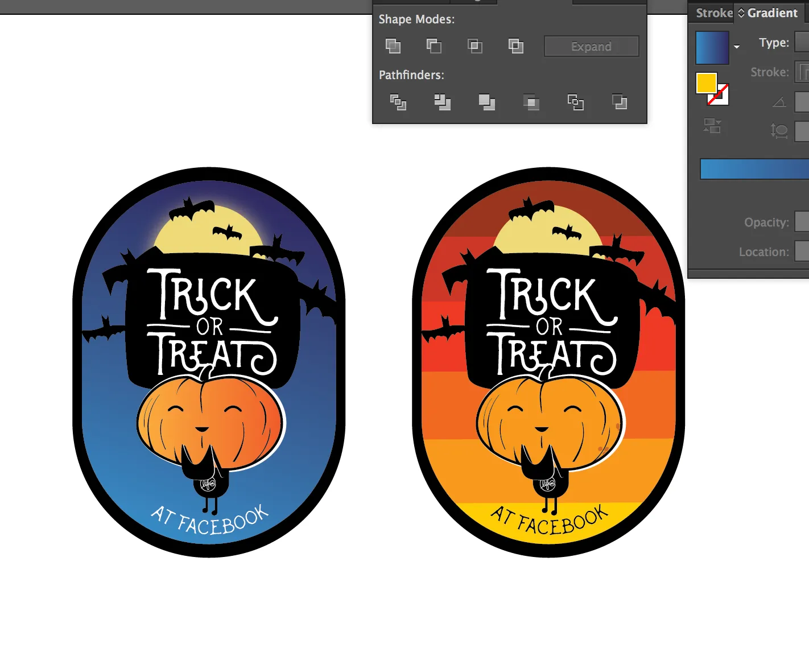Click the 'Shape Modes:' label
The width and height of the screenshot is (809, 652).
[x=416, y=19]
